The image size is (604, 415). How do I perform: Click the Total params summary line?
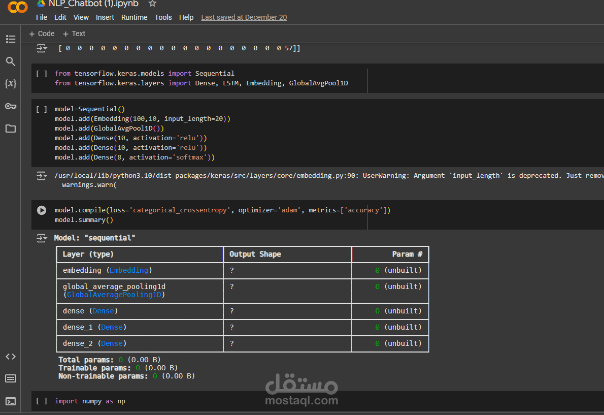(x=110, y=360)
